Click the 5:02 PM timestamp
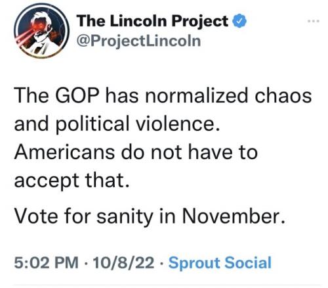 (47, 262)
